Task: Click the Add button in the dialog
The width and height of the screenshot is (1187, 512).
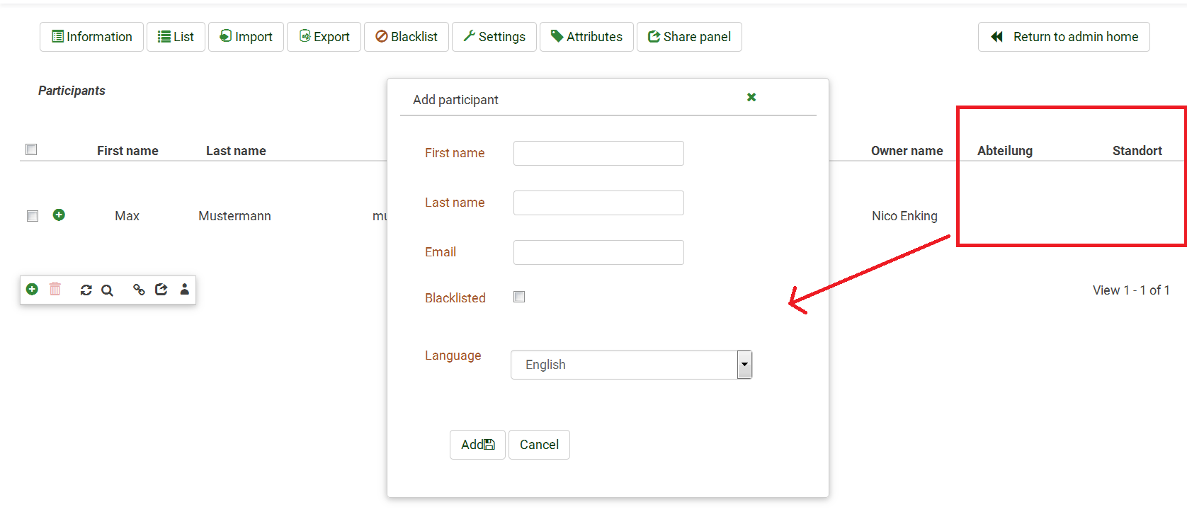Action: [477, 445]
